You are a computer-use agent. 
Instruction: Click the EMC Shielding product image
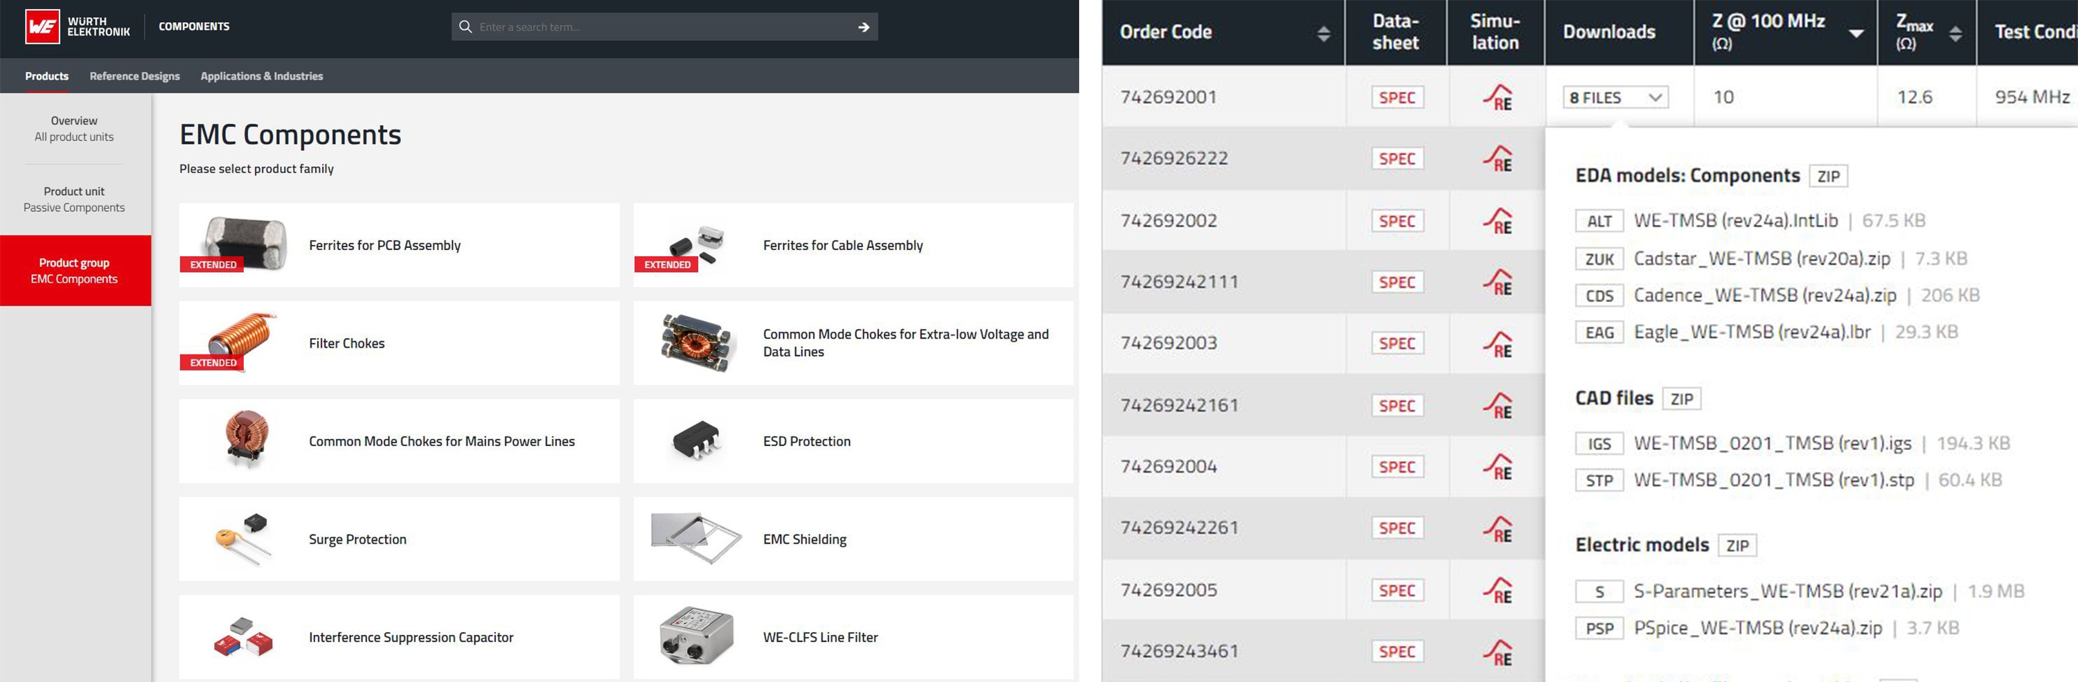click(x=698, y=539)
